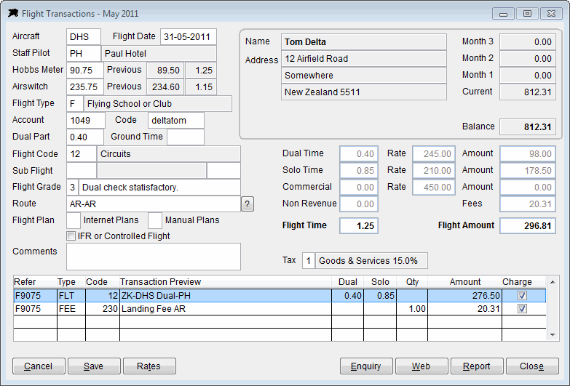
Task: Click the Flight Grade number field 3
Action: [72, 187]
